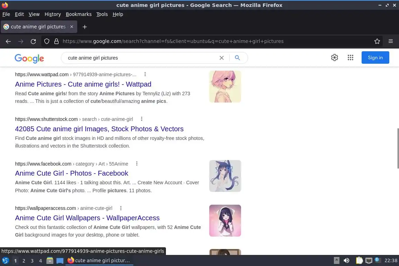The height and width of the screenshot is (266, 399).
Task: Open more options for the Shutterstock result
Action: pyautogui.click(x=142, y=119)
